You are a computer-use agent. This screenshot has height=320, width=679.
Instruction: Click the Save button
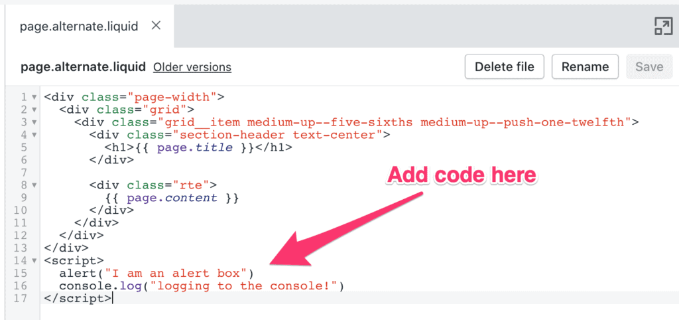tap(649, 67)
